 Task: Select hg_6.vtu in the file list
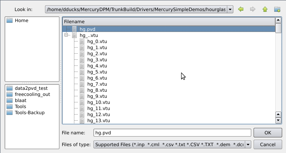click(x=97, y=78)
